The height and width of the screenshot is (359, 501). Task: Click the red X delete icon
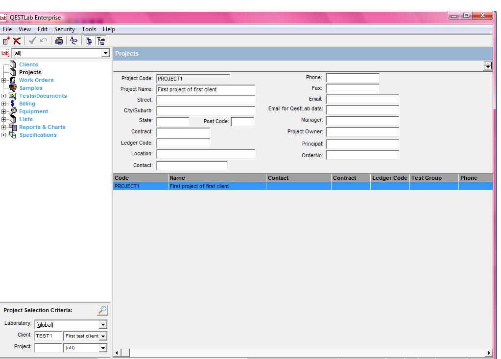tap(17, 42)
